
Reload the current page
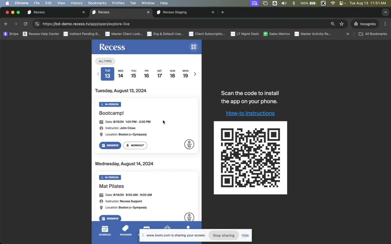click(26, 24)
